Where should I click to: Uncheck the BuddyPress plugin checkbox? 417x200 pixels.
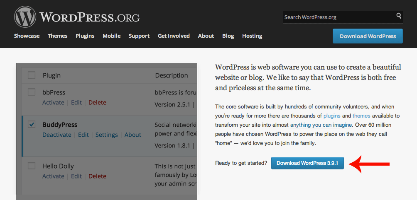tap(32, 124)
